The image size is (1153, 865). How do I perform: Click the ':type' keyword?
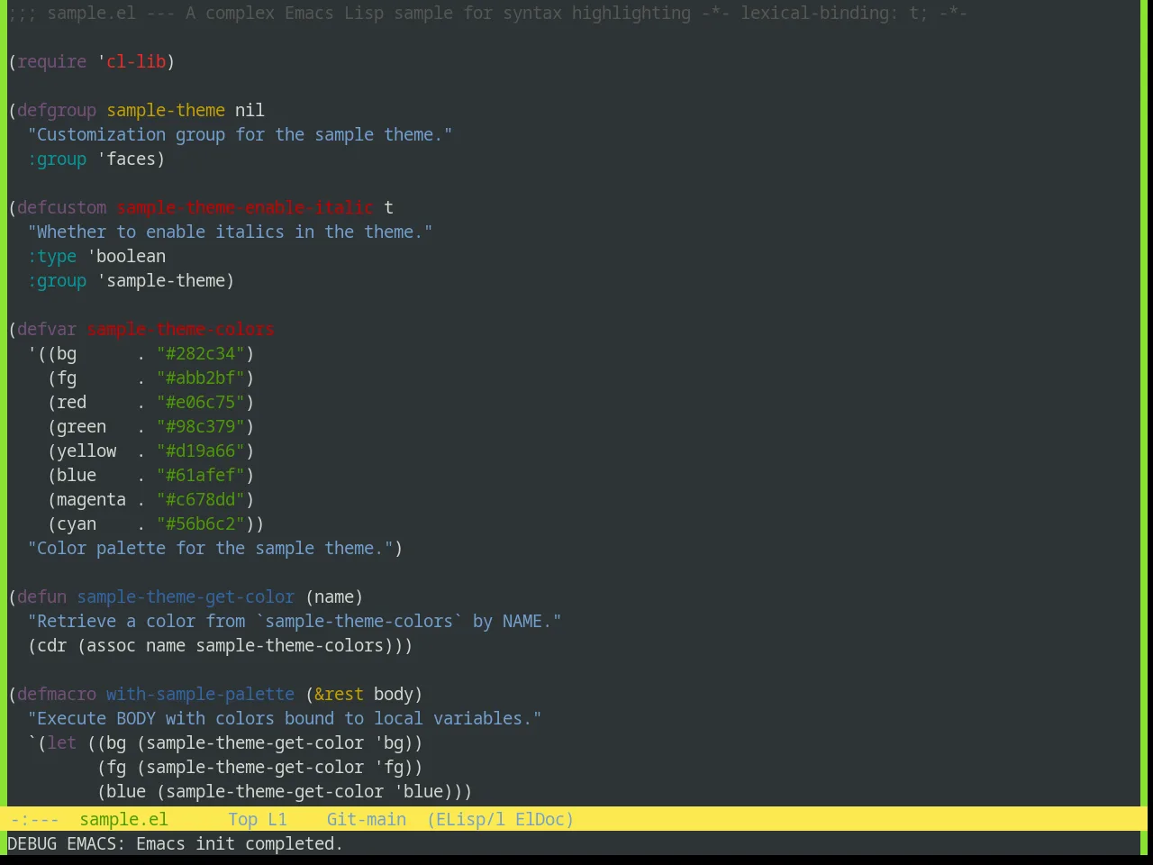click(52, 256)
